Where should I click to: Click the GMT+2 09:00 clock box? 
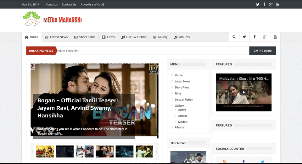point(262,51)
